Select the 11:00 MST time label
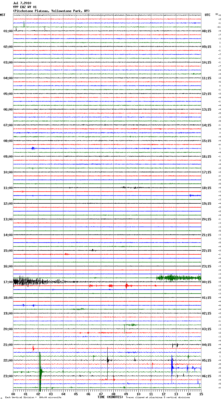The height and width of the screenshot is (401, 222). tap(8, 188)
